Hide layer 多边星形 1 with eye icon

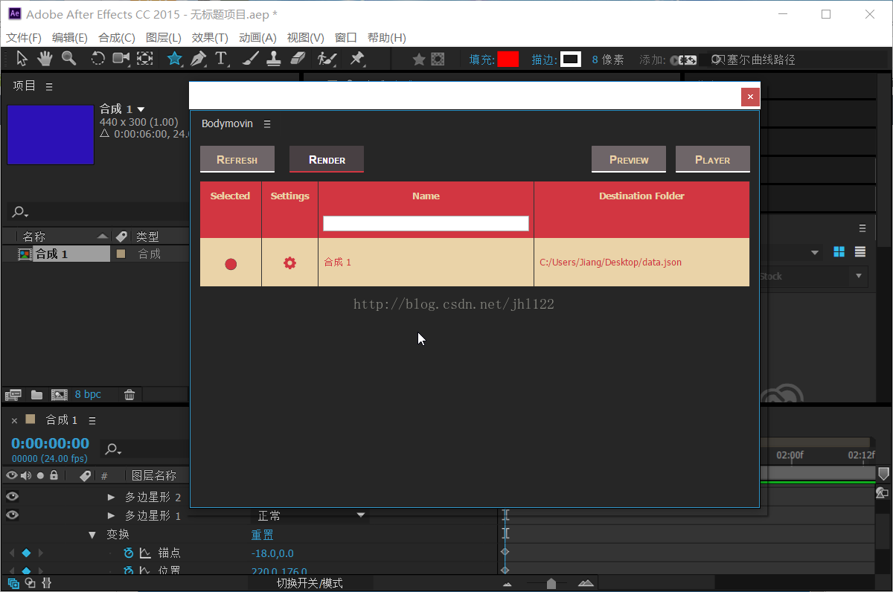pos(12,515)
